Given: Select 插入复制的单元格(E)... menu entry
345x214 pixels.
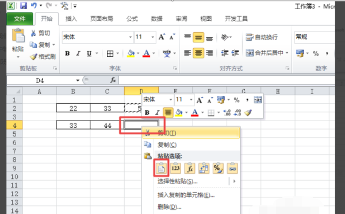Looking at the screenshot, I should [191, 195].
